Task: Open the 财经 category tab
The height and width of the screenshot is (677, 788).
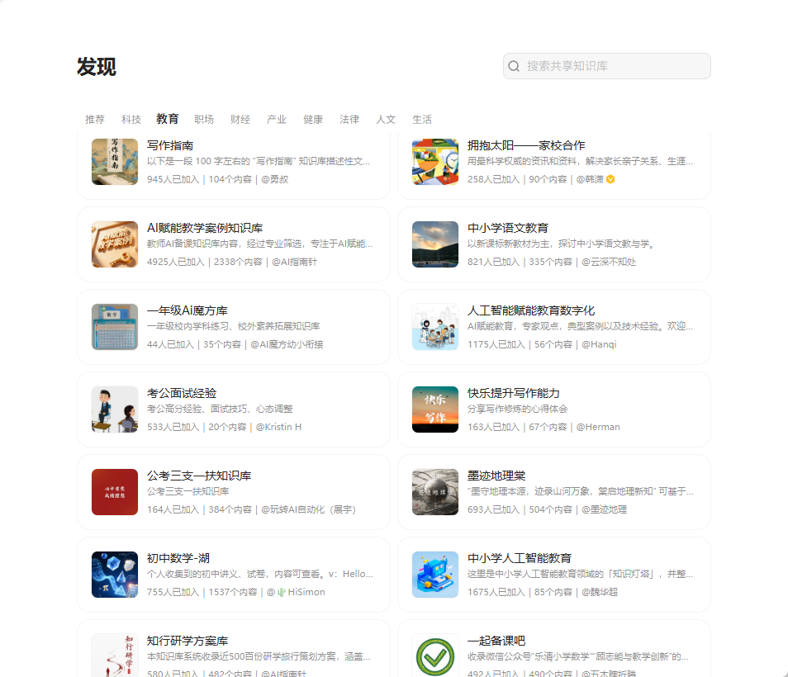Action: click(240, 120)
